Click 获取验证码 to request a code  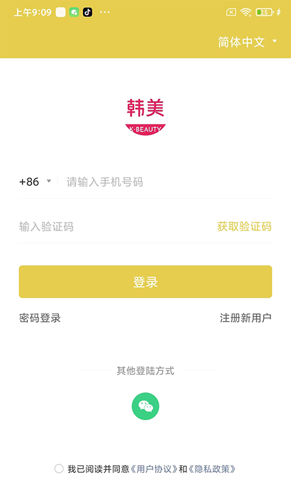pyautogui.click(x=244, y=226)
